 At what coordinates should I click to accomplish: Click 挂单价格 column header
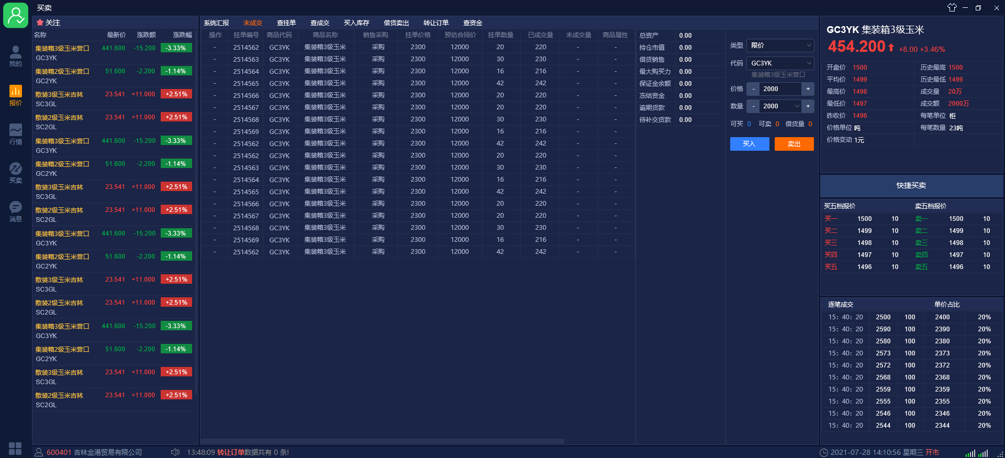click(418, 35)
